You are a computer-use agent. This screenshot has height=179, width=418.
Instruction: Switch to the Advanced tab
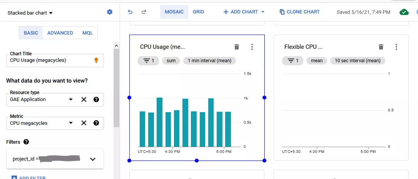point(60,33)
